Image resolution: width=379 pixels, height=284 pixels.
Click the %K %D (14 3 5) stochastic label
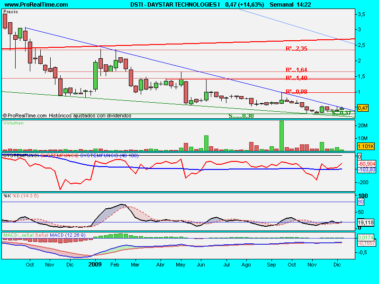tap(21, 195)
